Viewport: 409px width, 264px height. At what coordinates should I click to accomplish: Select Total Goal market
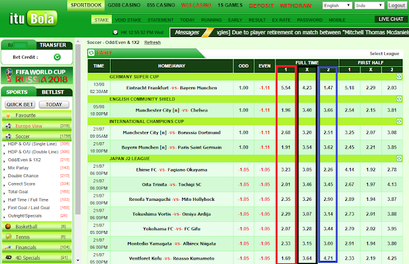18,191
